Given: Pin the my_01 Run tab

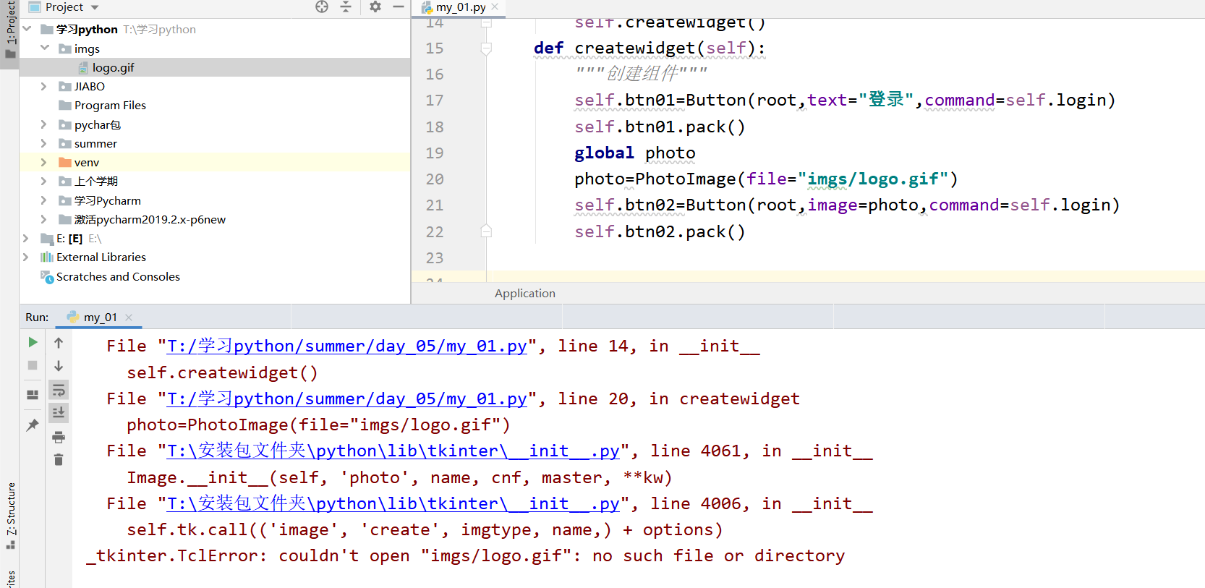Looking at the screenshot, I should tap(33, 425).
